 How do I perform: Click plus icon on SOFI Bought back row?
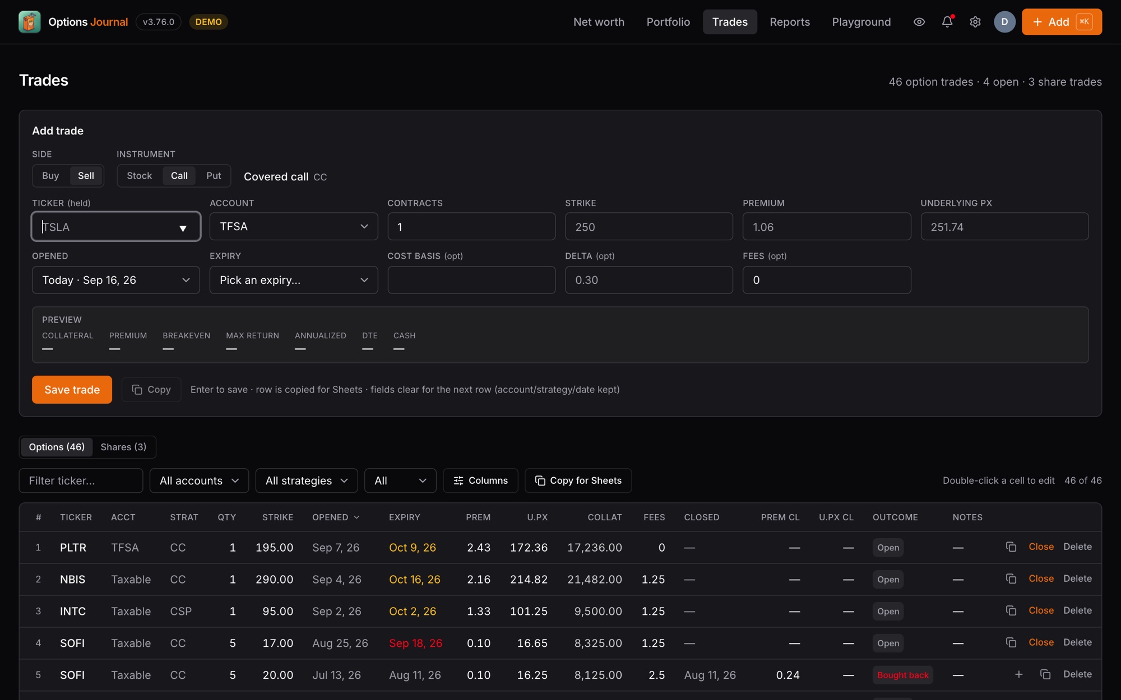pos(1019,674)
